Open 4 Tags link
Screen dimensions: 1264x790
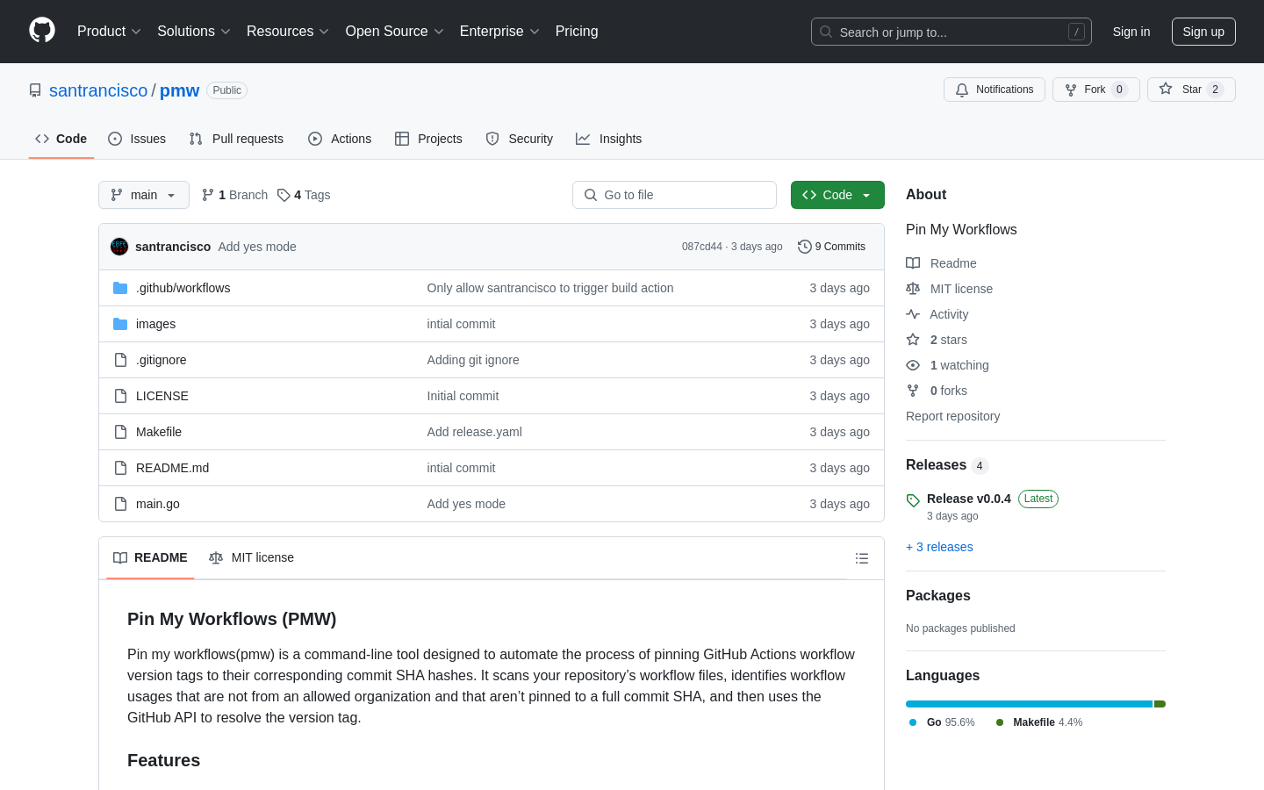click(x=304, y=195)
